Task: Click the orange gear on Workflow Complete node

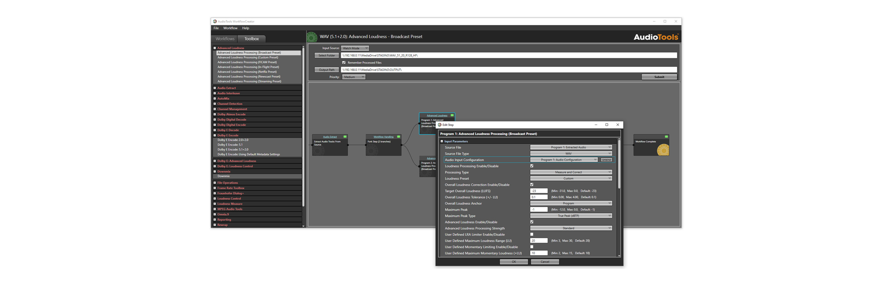Action: click(663, 150)
